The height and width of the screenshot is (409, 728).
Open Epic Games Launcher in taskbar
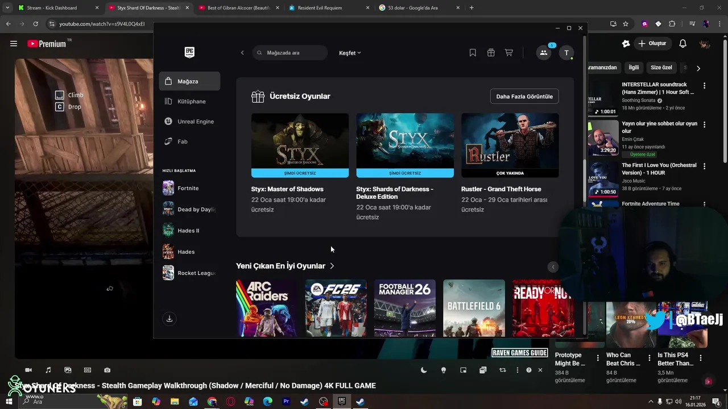(x=342, y=401)
